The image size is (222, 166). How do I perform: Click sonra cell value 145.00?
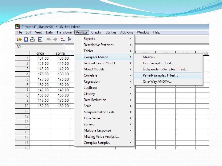pos(60,64)
